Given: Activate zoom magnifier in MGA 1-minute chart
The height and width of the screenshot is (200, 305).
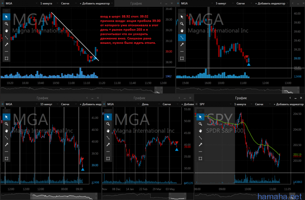Looking at the screenshot, I should 6,24.
